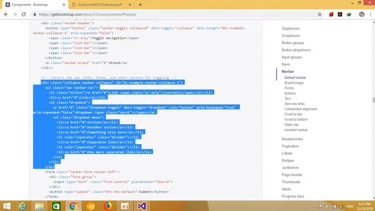Bookmark page with star icon

click(319, 14)
